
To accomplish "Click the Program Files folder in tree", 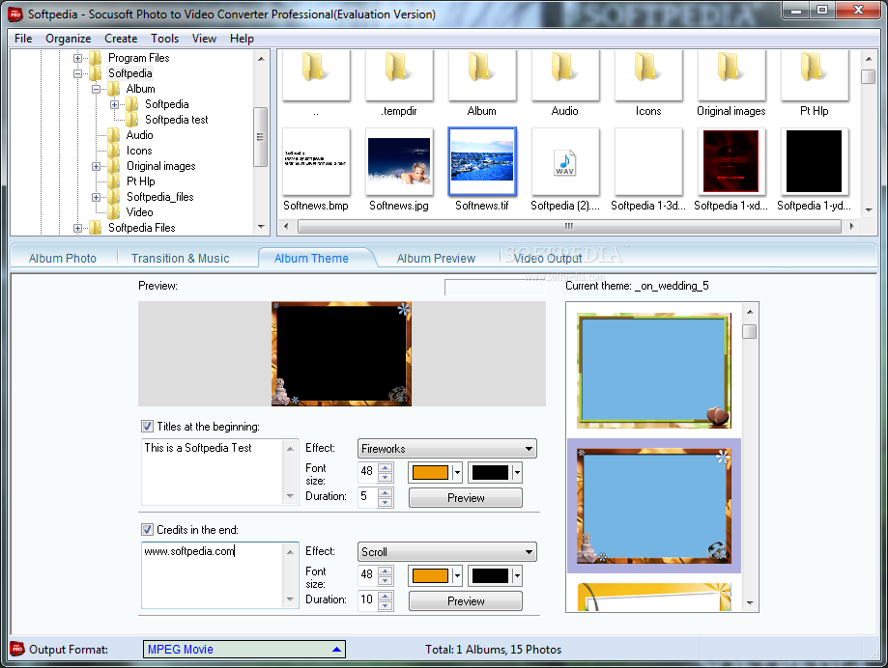I will 139,58.
